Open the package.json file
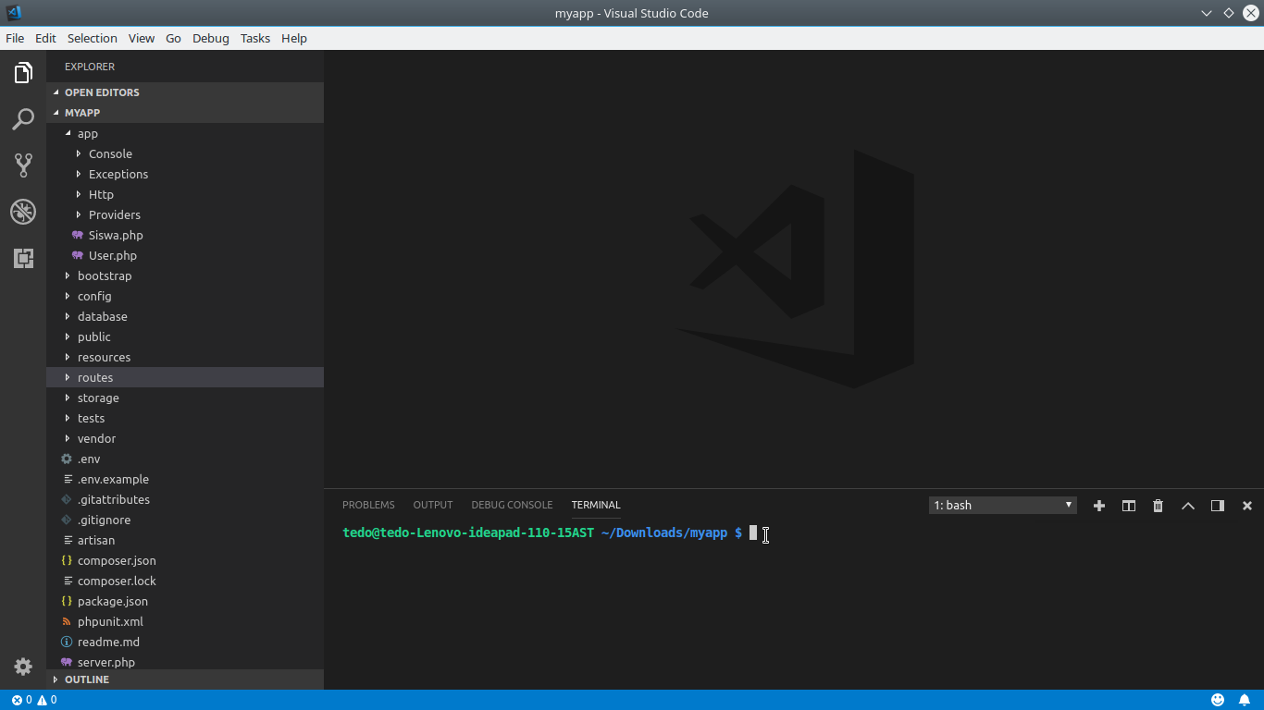The height and width of the screenshot is (710, 1264). (x=185, y=601)
